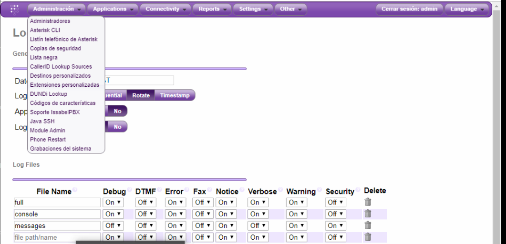Remove the messages log file with trash icon
The width and height of the screenshot is (506, 244).
click(x=368, y=225)
